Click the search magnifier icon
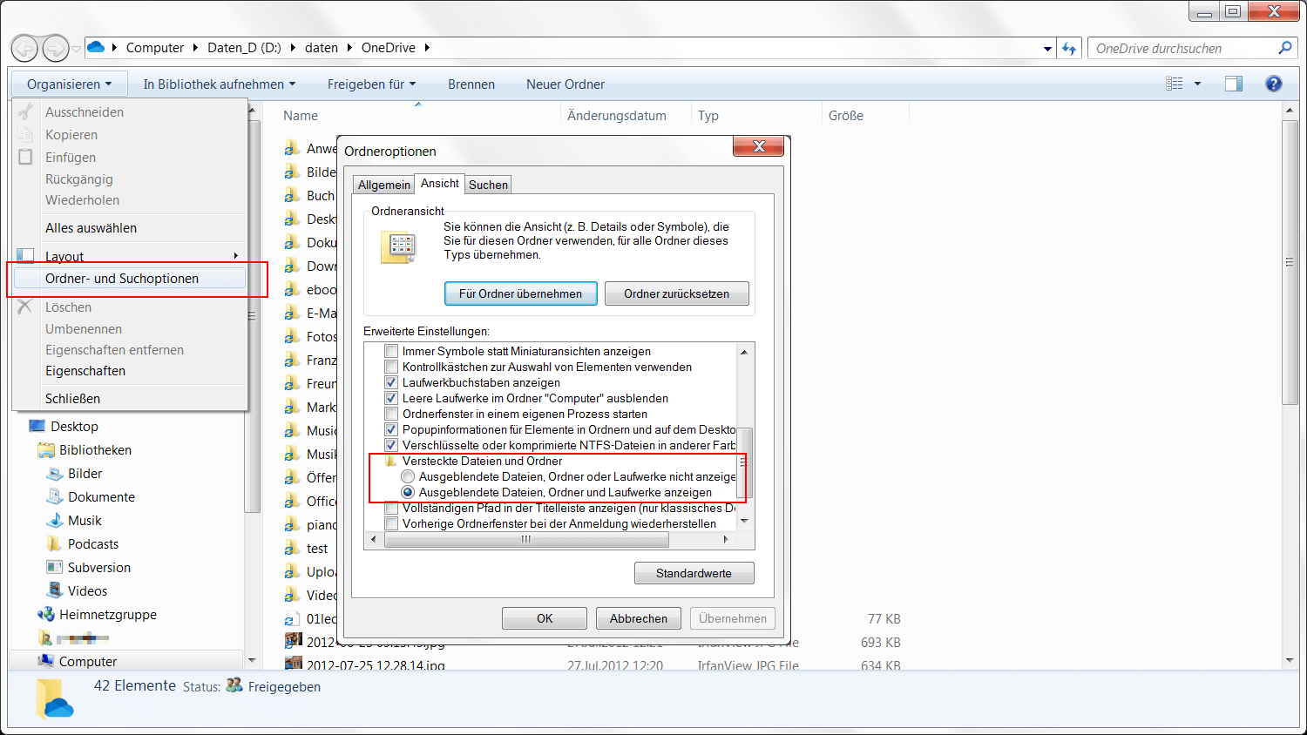The width and height of the screenshot is (1307, 735). pos(1284,48)
